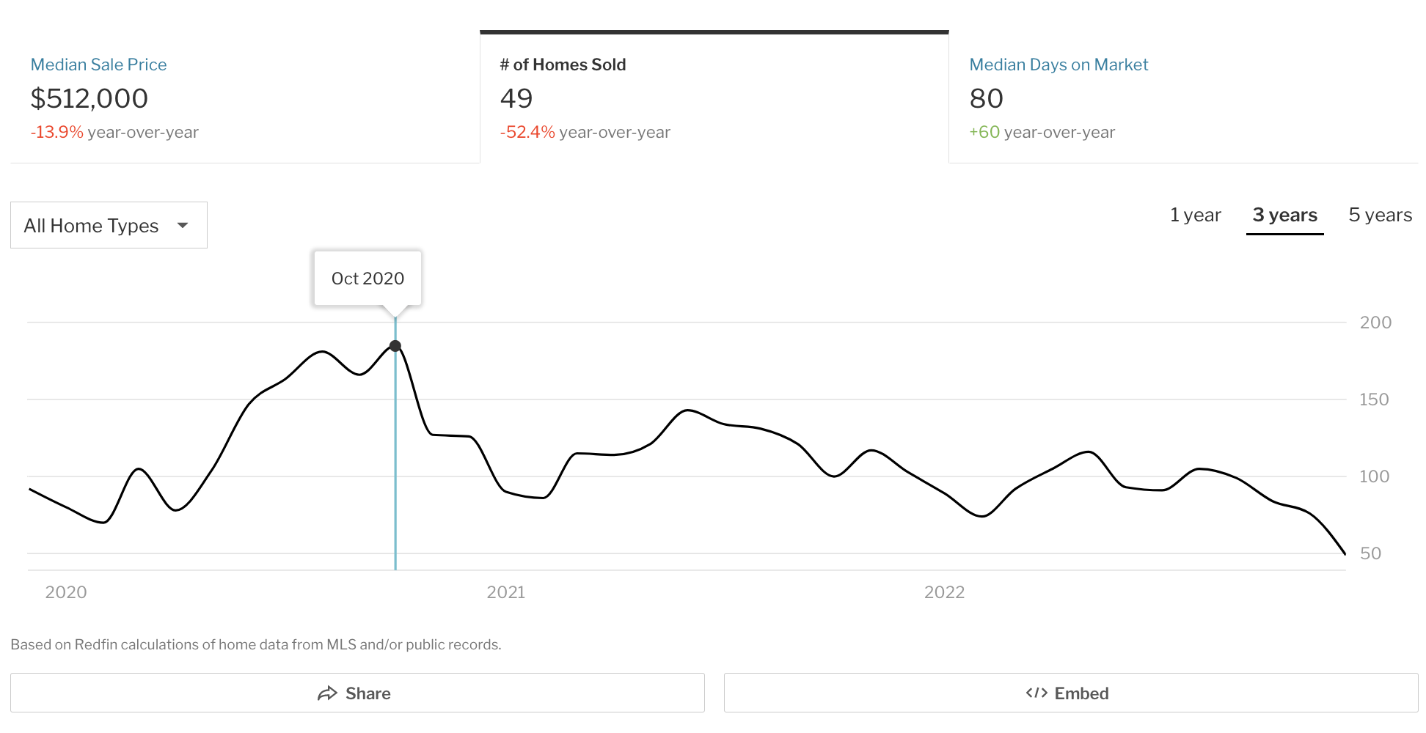The height and width of the screenshot is (733, 1426).
Task: Click the $512,000 median price value
Action: click(89, 99)
